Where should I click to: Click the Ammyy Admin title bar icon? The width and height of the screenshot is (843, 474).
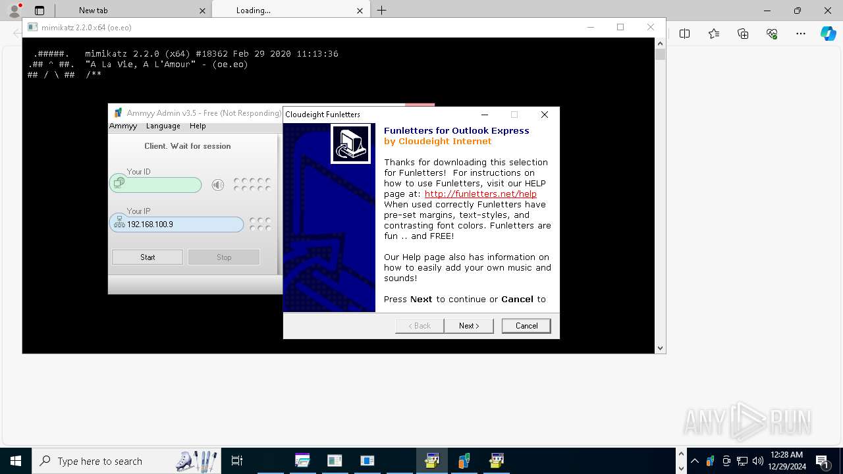[118, 113]
